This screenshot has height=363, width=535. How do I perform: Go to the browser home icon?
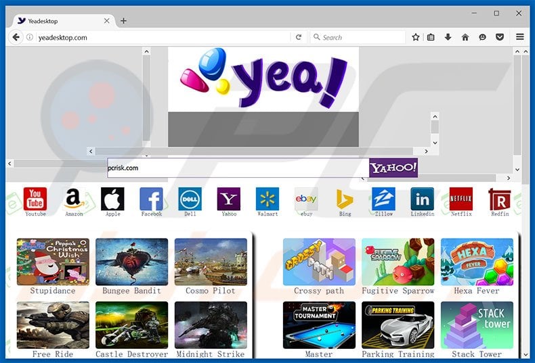click(465, 37)
